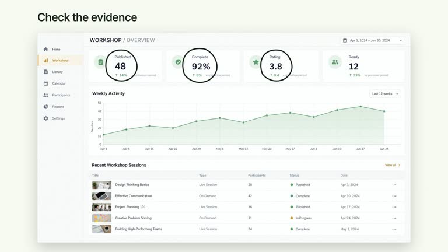448x252 pixels.
Task: Click the Participants people icon in sidebar
Action: tap(45, 95)
